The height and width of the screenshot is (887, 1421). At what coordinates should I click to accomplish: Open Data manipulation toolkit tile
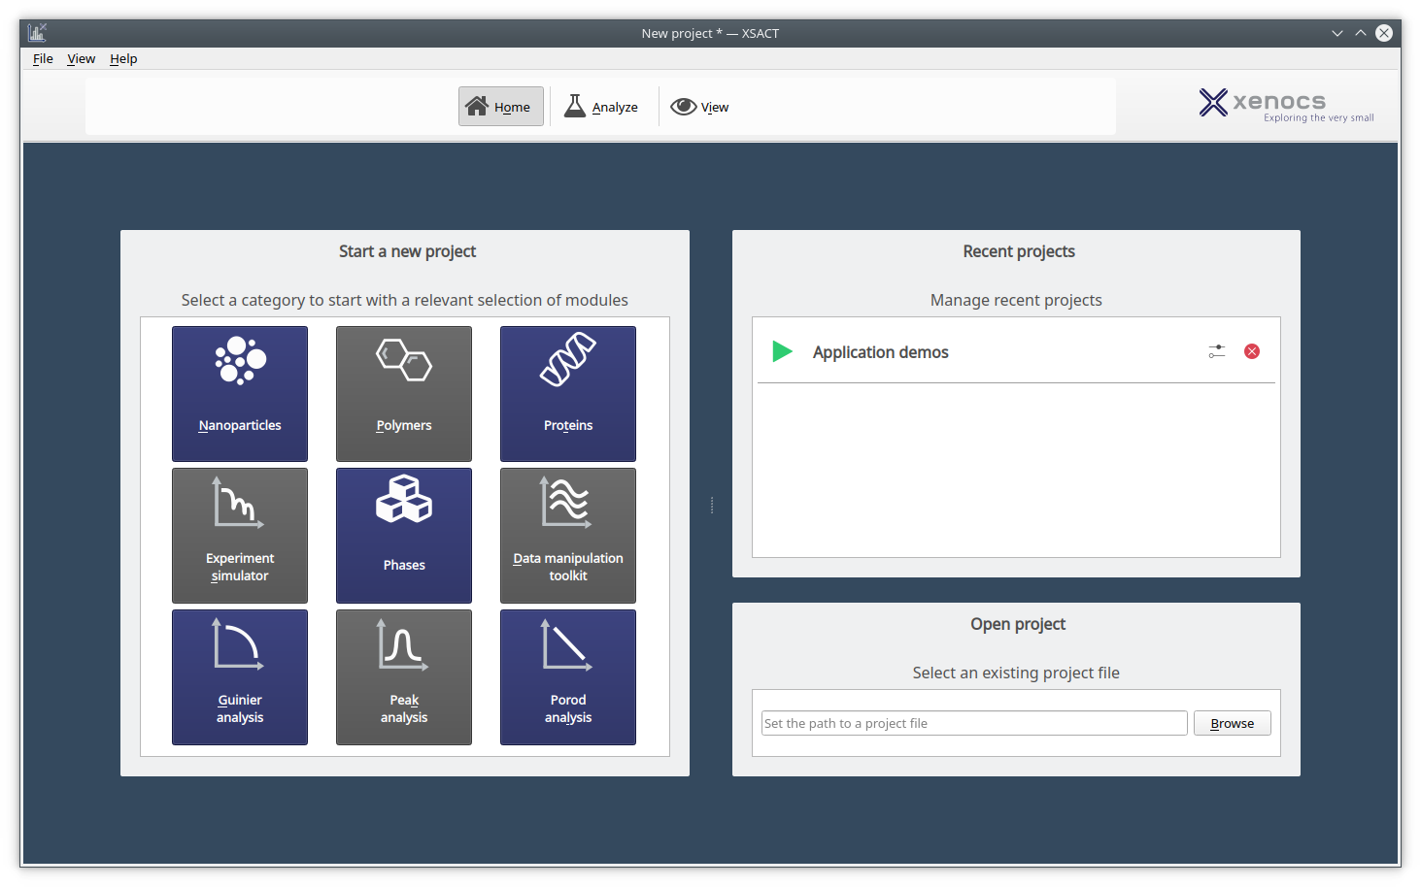tap(568, 536)
